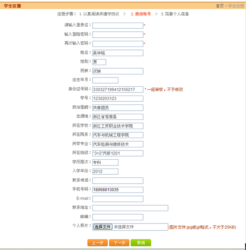Select the 学号 student number field
This screenshot has width=246, height=250.
point(118,99)
